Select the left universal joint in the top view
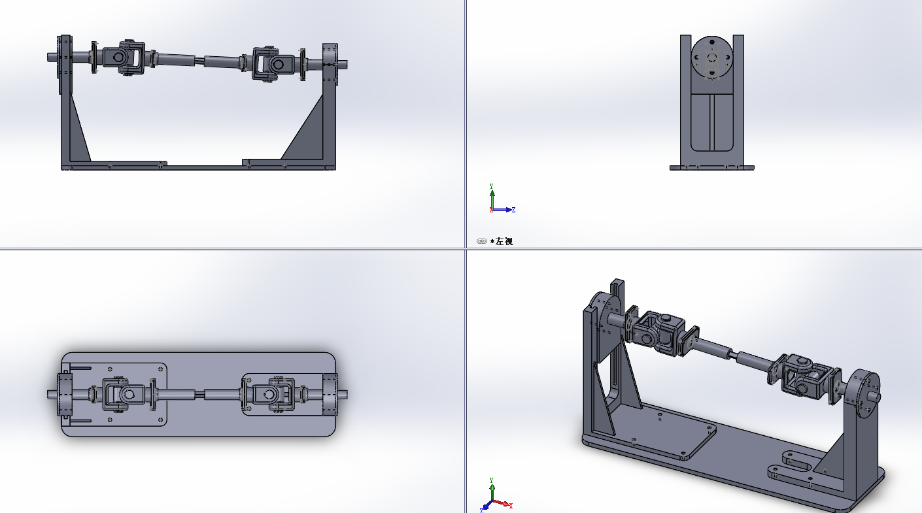 point(125,394)
